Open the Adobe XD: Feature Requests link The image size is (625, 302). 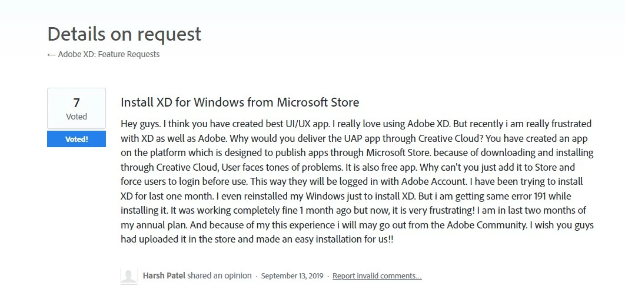(108, 54)
